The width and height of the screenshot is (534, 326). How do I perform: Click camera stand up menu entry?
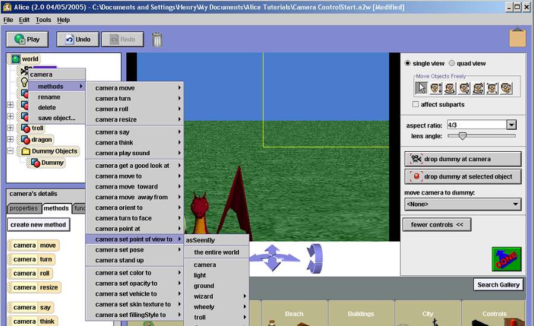(x=135, y=260)
